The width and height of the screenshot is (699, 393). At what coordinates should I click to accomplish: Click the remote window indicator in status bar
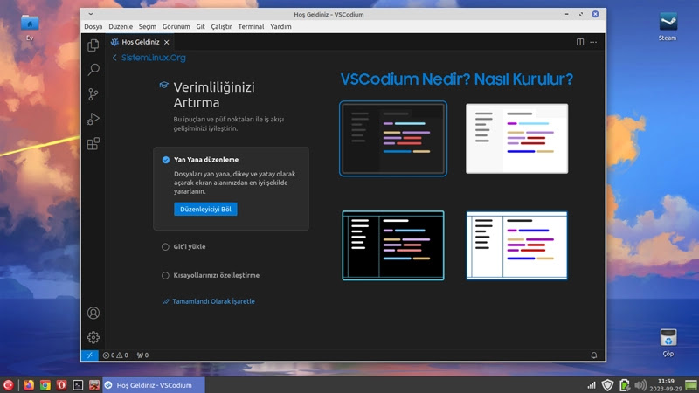(90, 355)
